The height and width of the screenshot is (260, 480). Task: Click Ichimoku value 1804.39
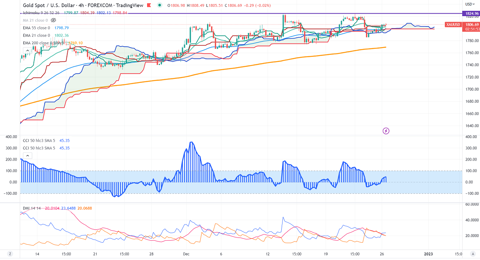(87, 13)
